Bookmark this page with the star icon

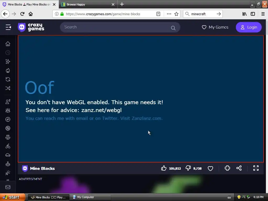click(176, 14)
